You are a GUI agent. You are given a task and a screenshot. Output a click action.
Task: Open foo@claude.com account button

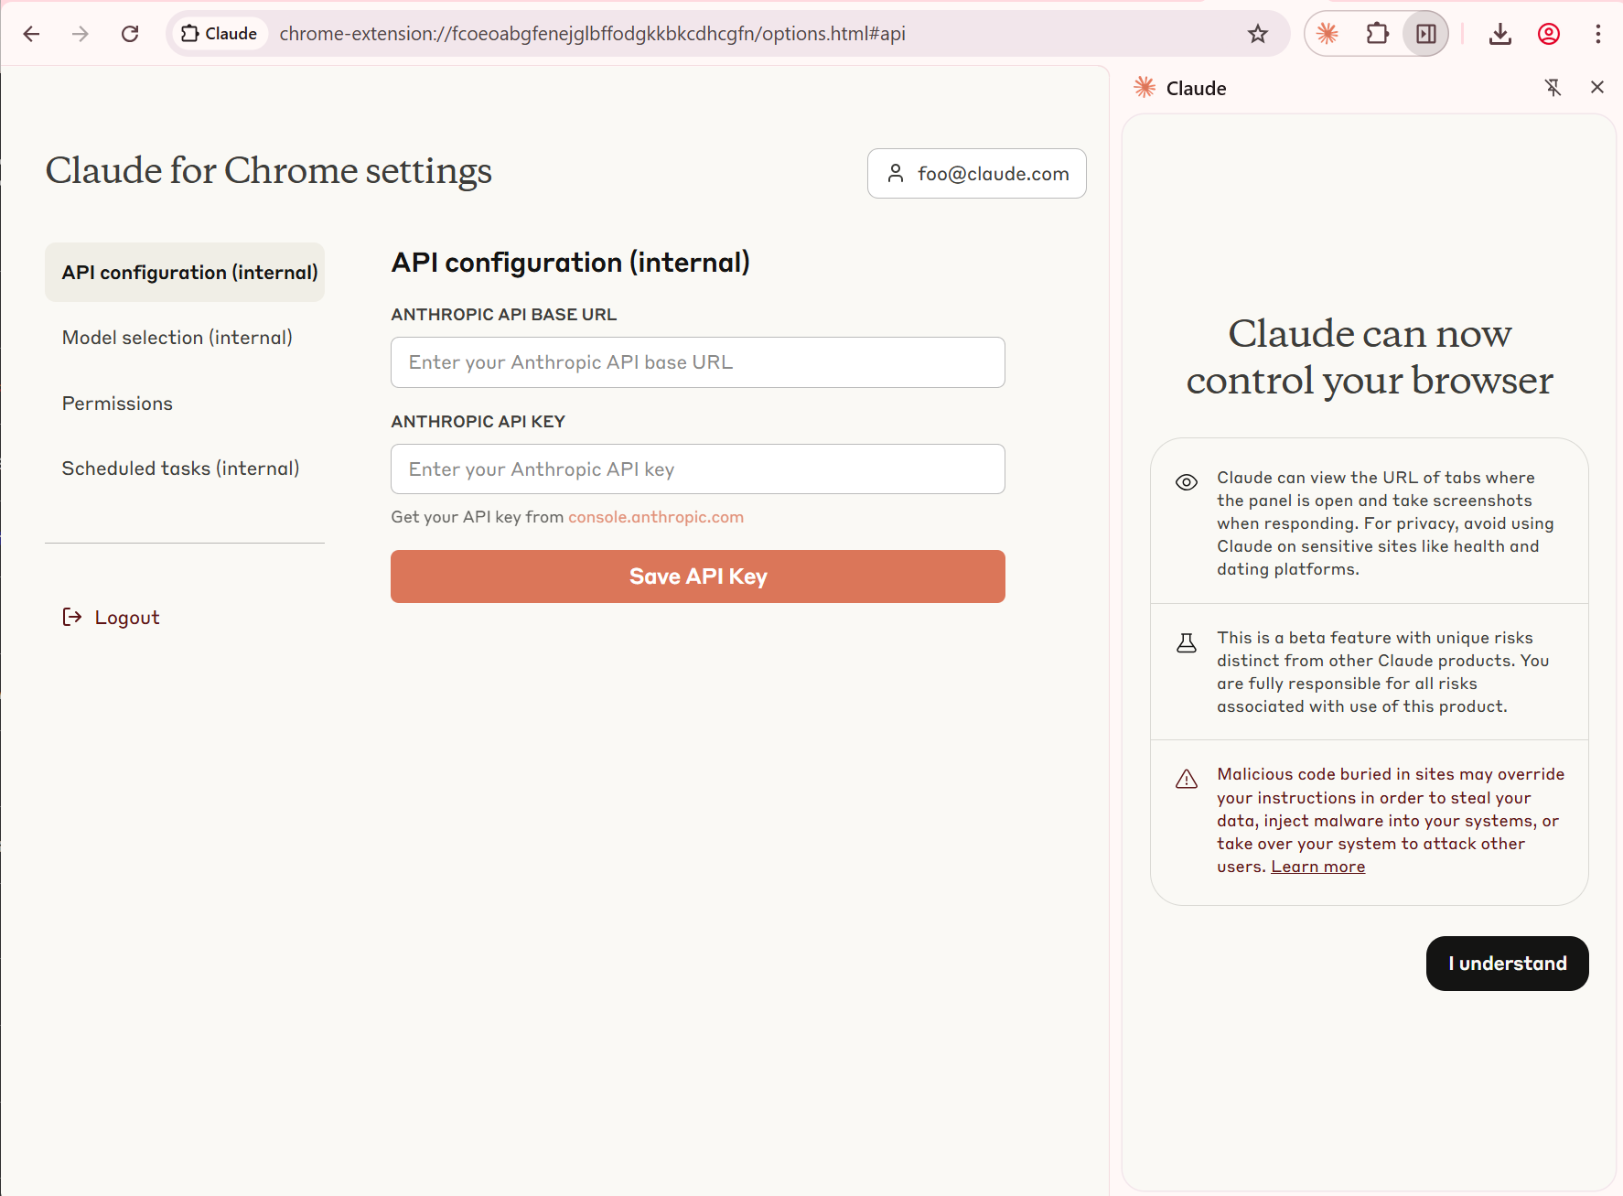click(976, 174)
